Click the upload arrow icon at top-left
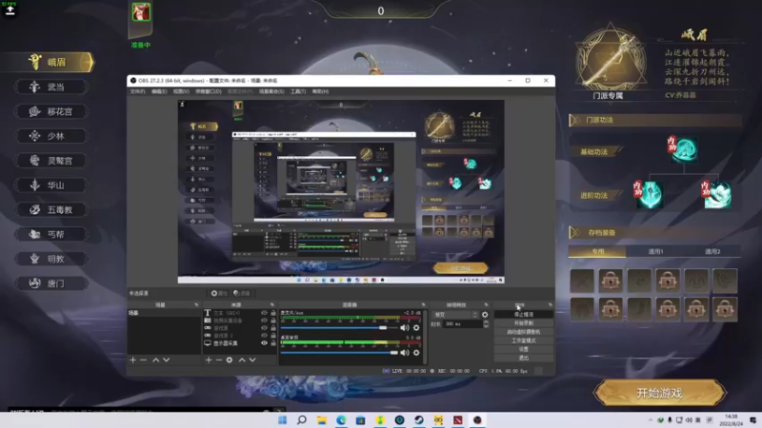 10,10
